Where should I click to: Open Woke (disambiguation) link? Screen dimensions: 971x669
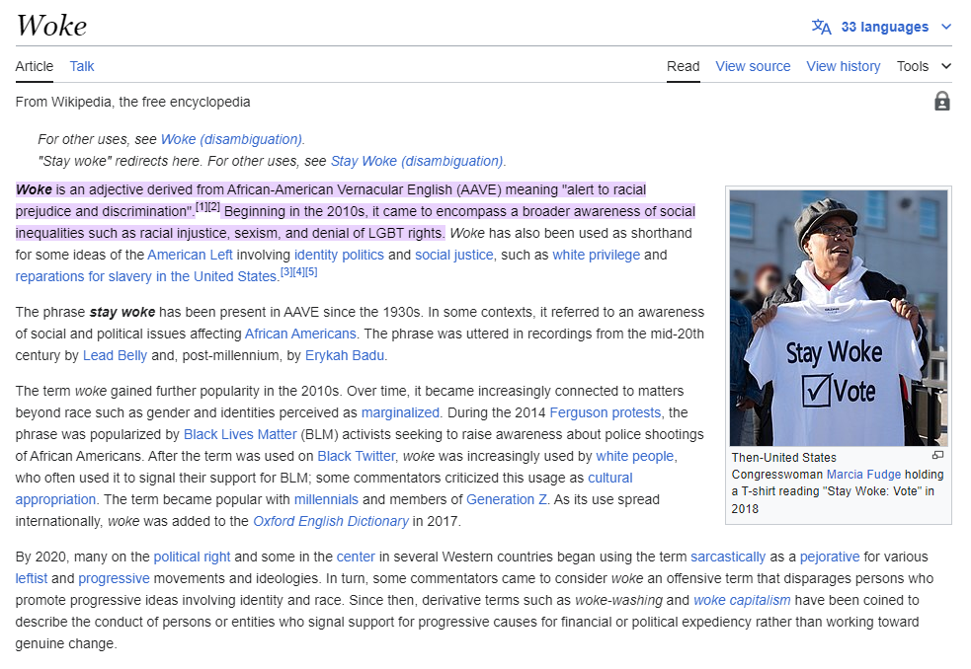click(231, 139)
